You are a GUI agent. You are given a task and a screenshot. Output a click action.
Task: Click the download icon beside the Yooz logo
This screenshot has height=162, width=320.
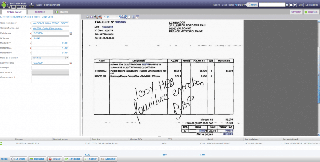[32, 5]
